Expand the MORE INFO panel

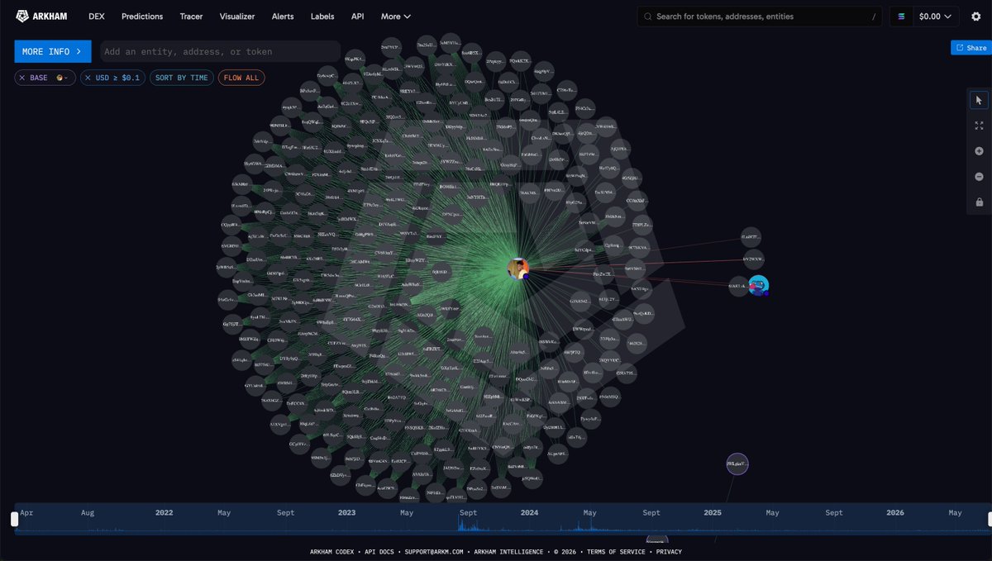coord(53,51)
